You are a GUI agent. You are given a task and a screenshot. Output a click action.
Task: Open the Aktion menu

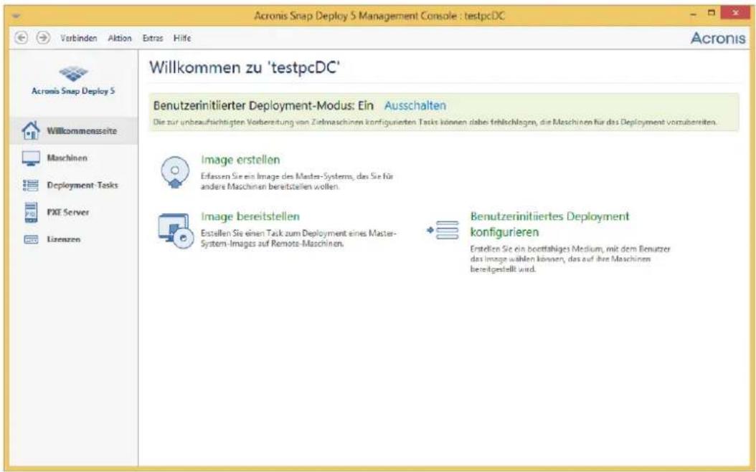click(120, 38)
